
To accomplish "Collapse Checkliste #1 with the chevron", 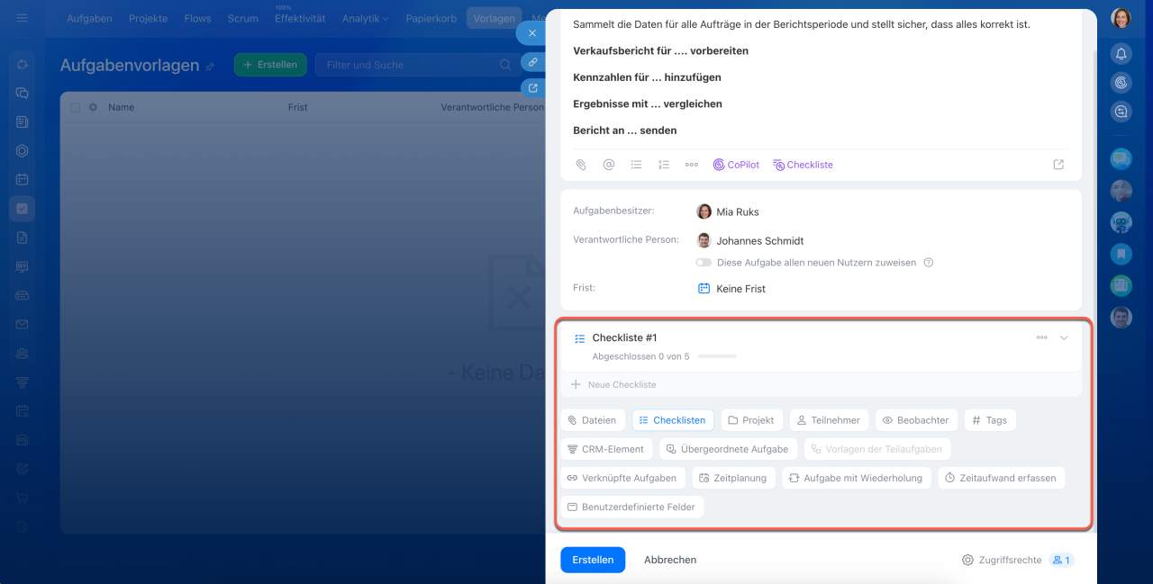I will coord(1064,337).
